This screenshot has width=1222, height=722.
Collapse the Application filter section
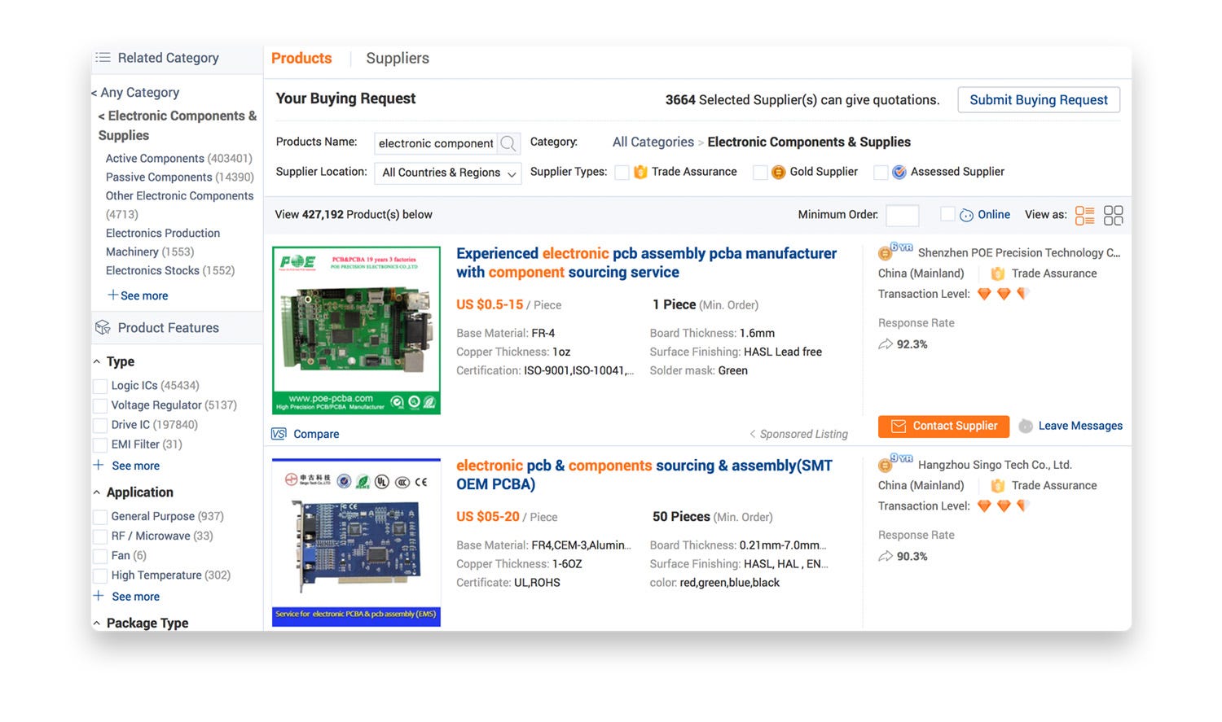point(97,492)
